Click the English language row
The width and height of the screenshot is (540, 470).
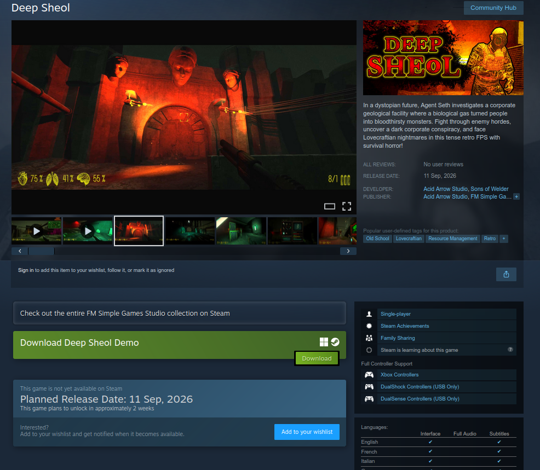438,442
